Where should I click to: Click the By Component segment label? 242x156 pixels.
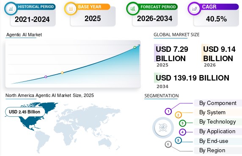pos(217,103)
